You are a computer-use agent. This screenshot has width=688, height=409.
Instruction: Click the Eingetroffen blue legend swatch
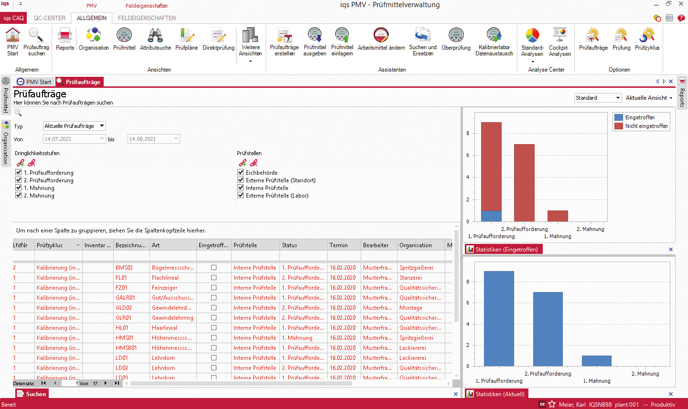click(x=619, y=117)
